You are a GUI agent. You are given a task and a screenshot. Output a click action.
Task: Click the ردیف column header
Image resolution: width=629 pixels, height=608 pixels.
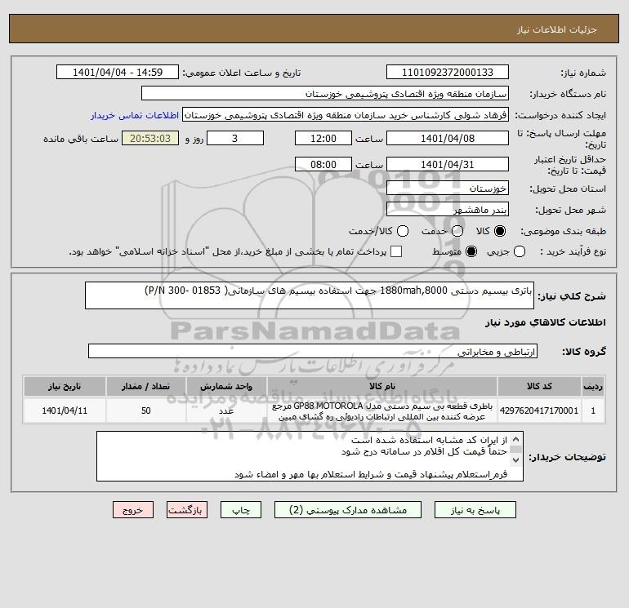point(593,386)
